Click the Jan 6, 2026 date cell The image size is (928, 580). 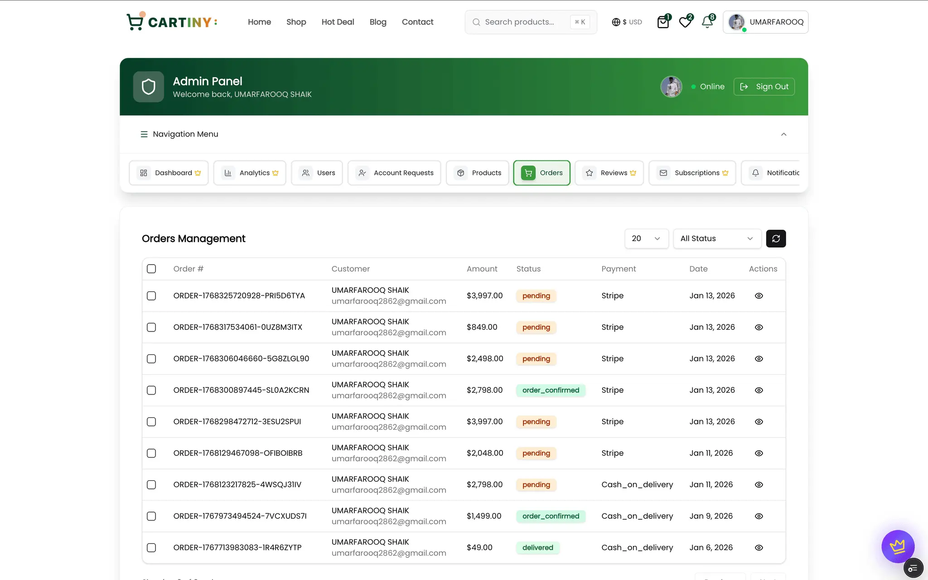coord(710,548)
